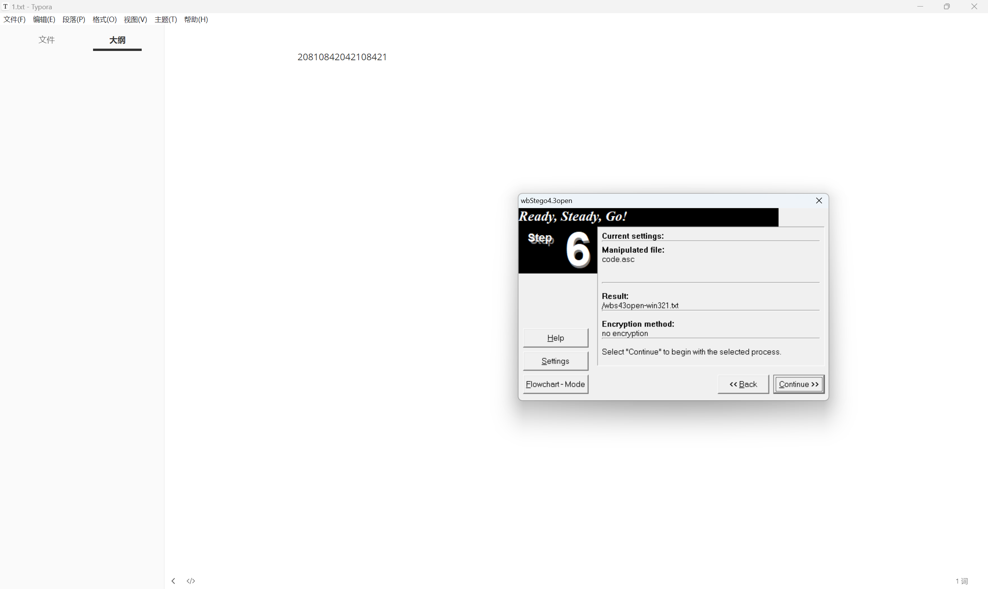Click the code.asc manipulated file value
Viewport: 988px width, 589px height.
[618, 259]
